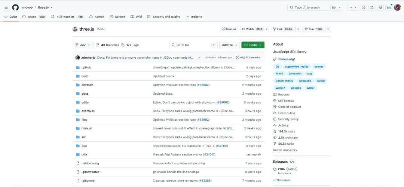Open the manual folder
The height and width of the screenshot is (187, 404).
pos(86,128)
